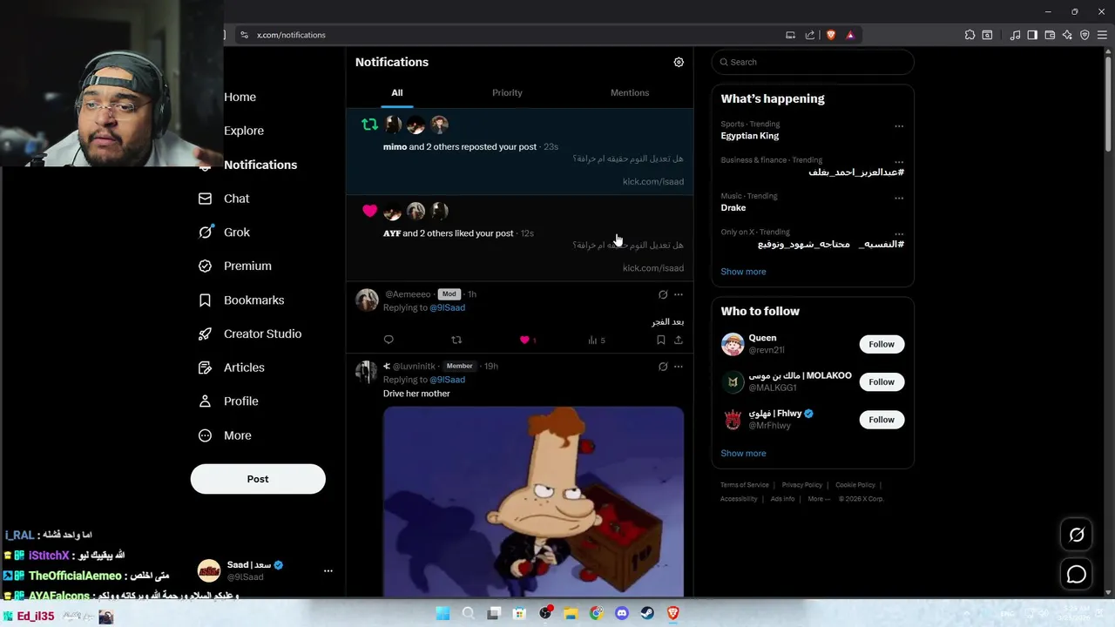
Task: Follow MOLAKOO @MALKGG1
Action: (x=882, y=381)
